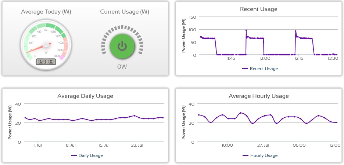344x165 pixels.
Task: Select the 8. Jul date axis label
Action: click(x=71, y=145)
